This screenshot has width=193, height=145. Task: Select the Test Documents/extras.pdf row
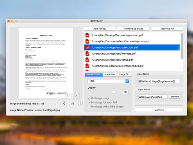[132, 41]
